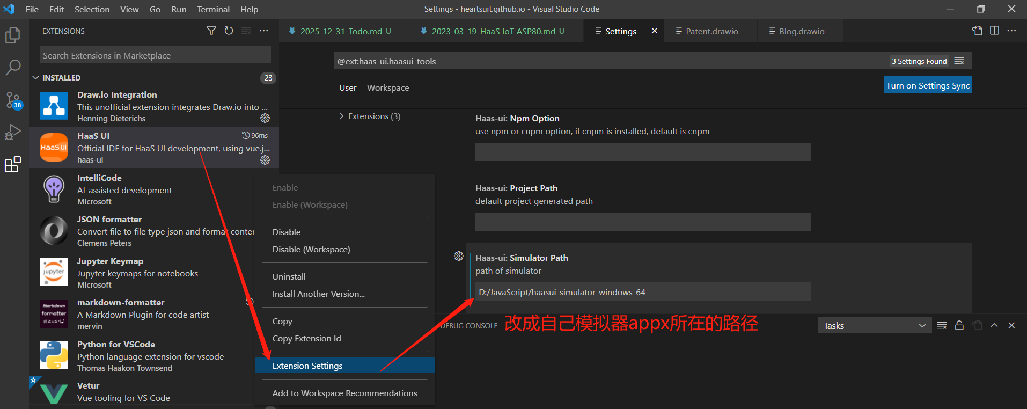
Task: Open manage gear for Draw.io Integration
Action: pyautogui.click(x=265, y=118)
